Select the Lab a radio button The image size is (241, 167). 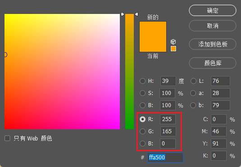[193, 93]
